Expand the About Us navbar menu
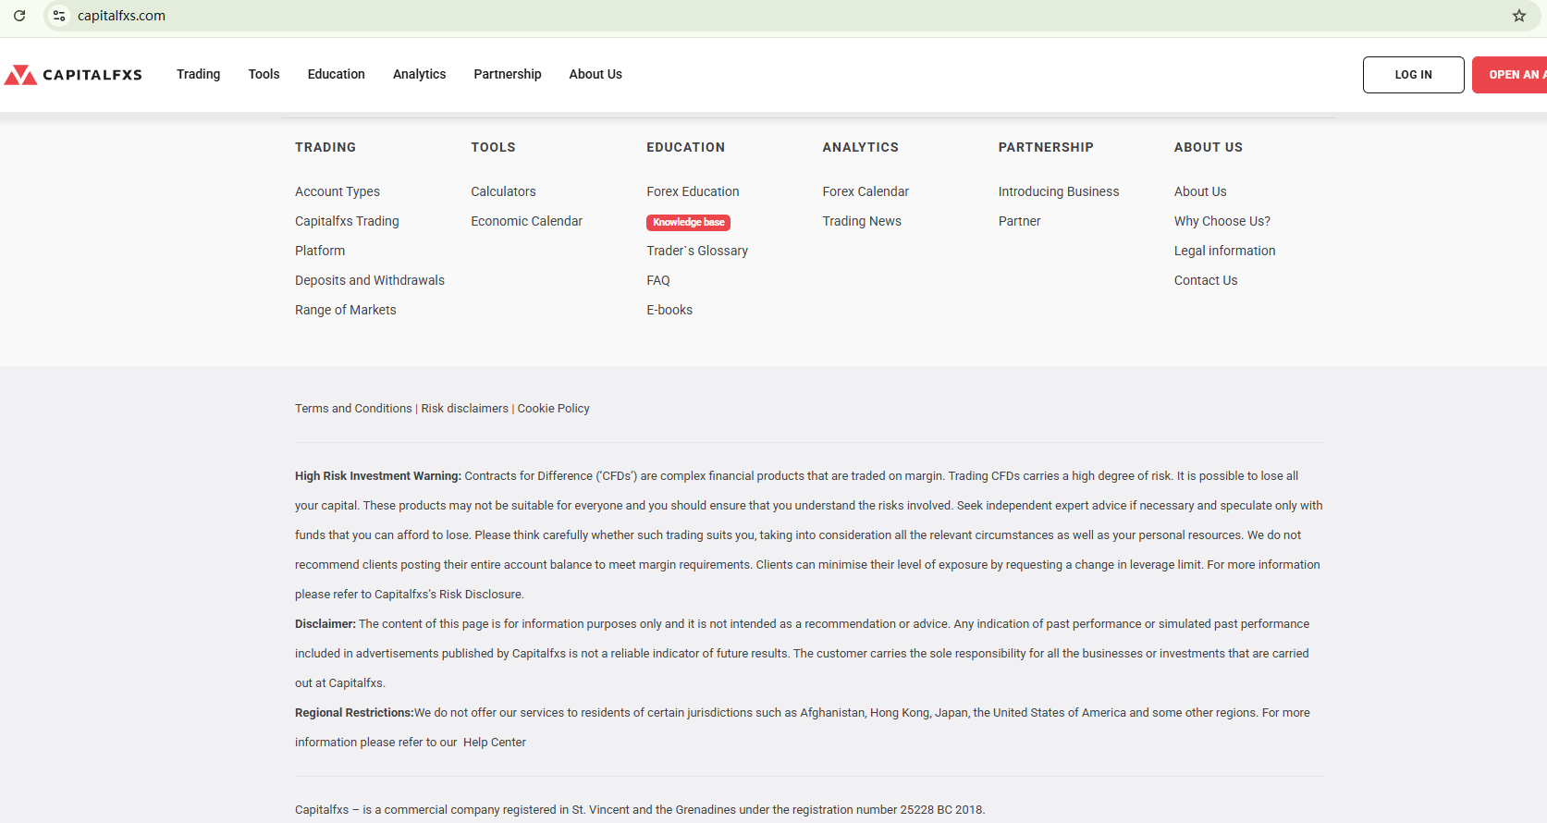Screen dimensions: 1547x823 click(x=595, y=74)
